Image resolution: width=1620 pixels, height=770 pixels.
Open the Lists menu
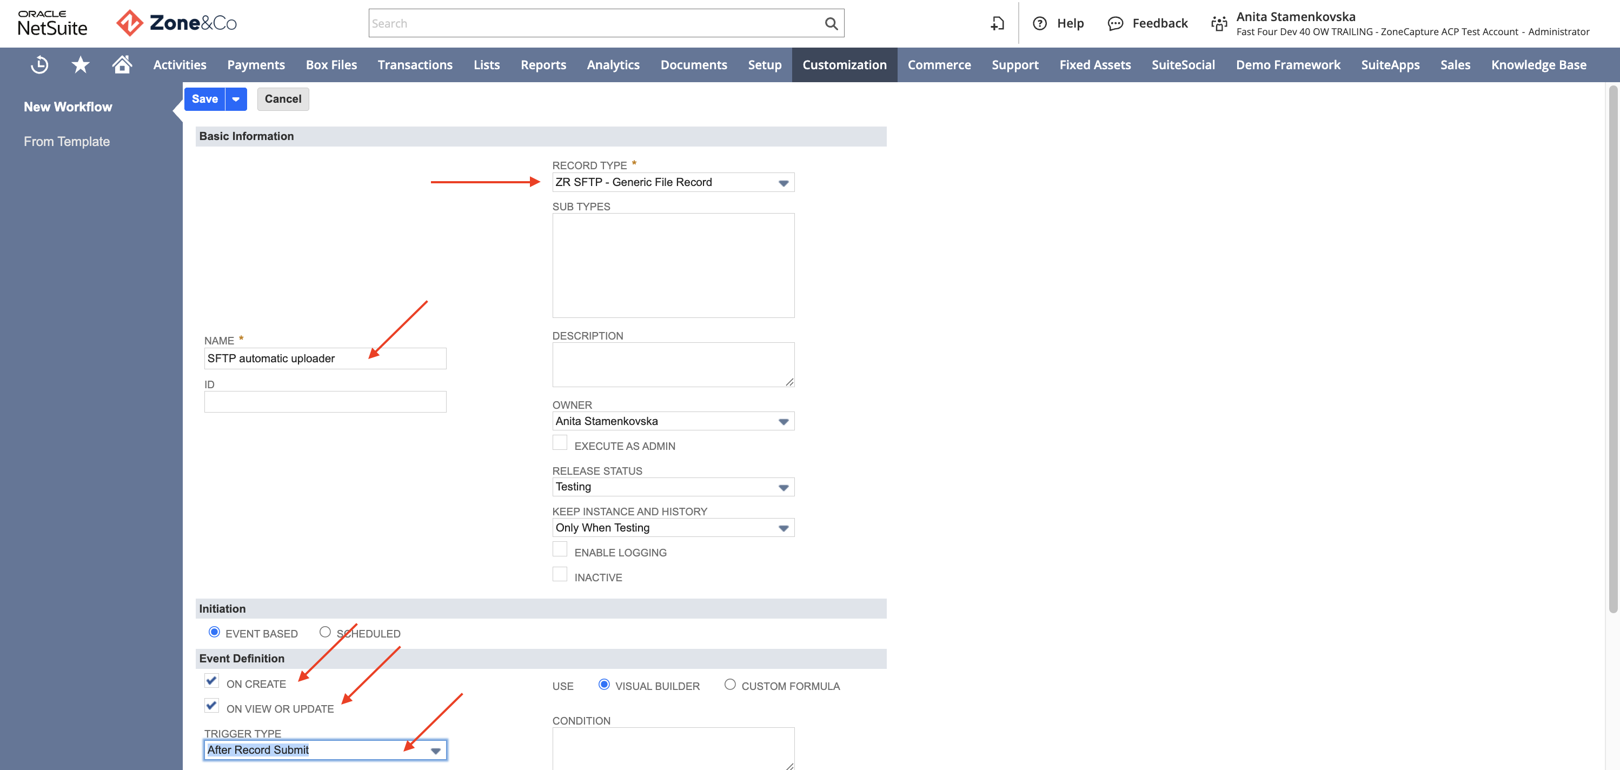(x=487, y=65)
